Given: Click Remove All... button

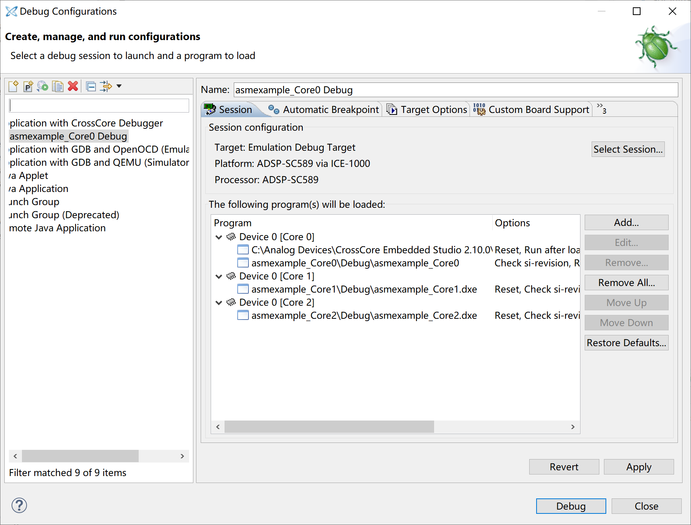Looking at the screenshot, I should click(x=626, y=283).
